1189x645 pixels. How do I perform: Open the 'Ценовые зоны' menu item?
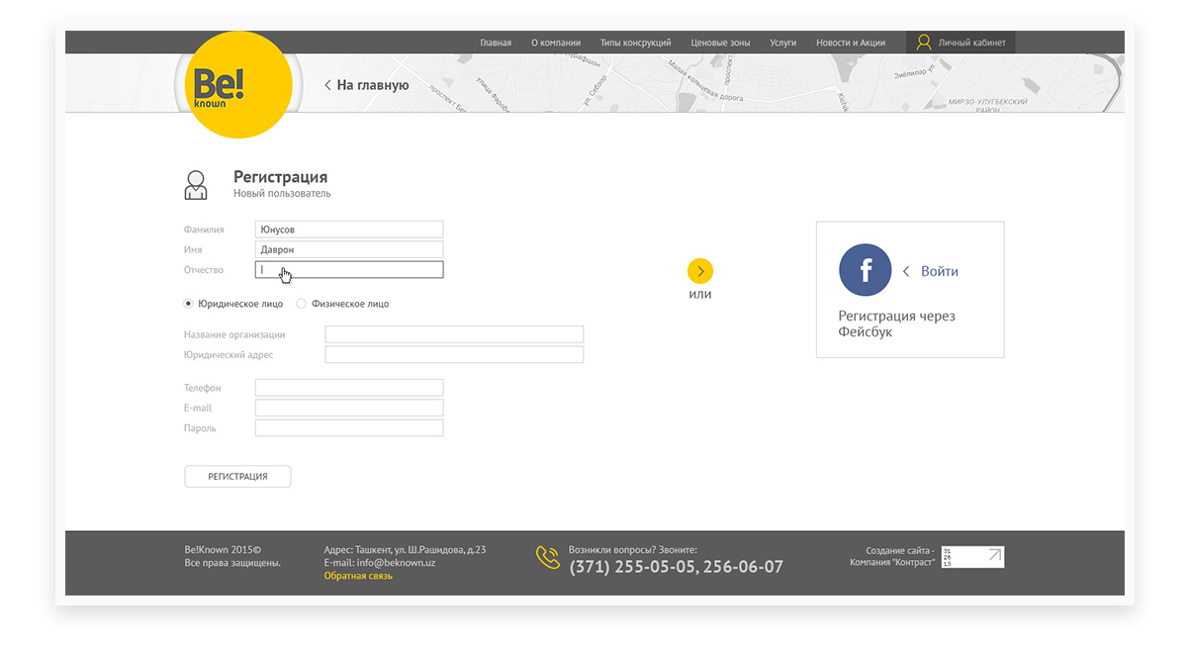click(720, 43)
